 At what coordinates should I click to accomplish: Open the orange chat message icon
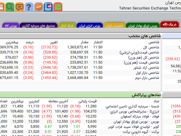click(x=20, y=7)
